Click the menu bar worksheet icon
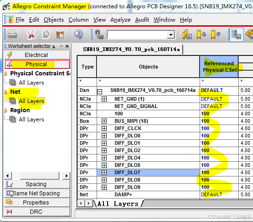This screenshot has width=253, height=222. pyautogui.click(x=10, y=20)
